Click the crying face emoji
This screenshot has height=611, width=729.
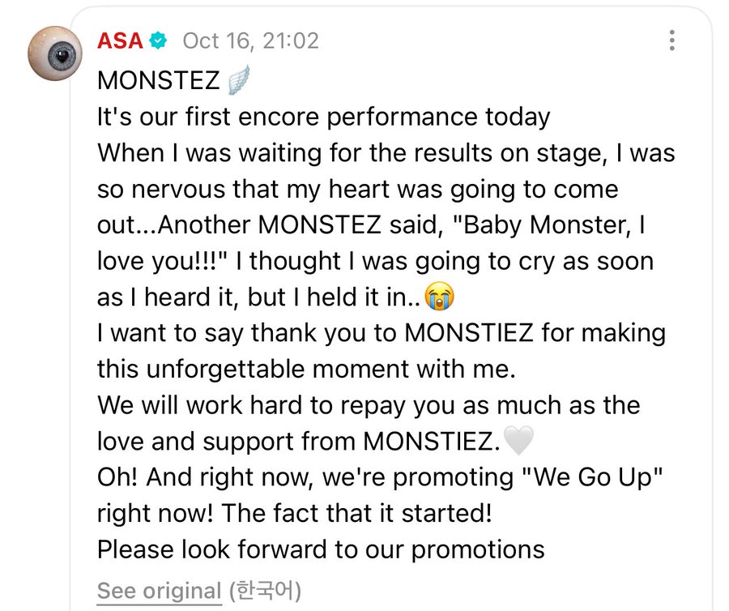tap(440, 297)
